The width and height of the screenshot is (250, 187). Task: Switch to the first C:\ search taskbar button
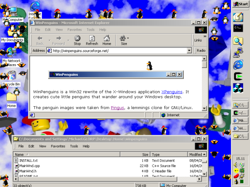(x=240, y=105)
